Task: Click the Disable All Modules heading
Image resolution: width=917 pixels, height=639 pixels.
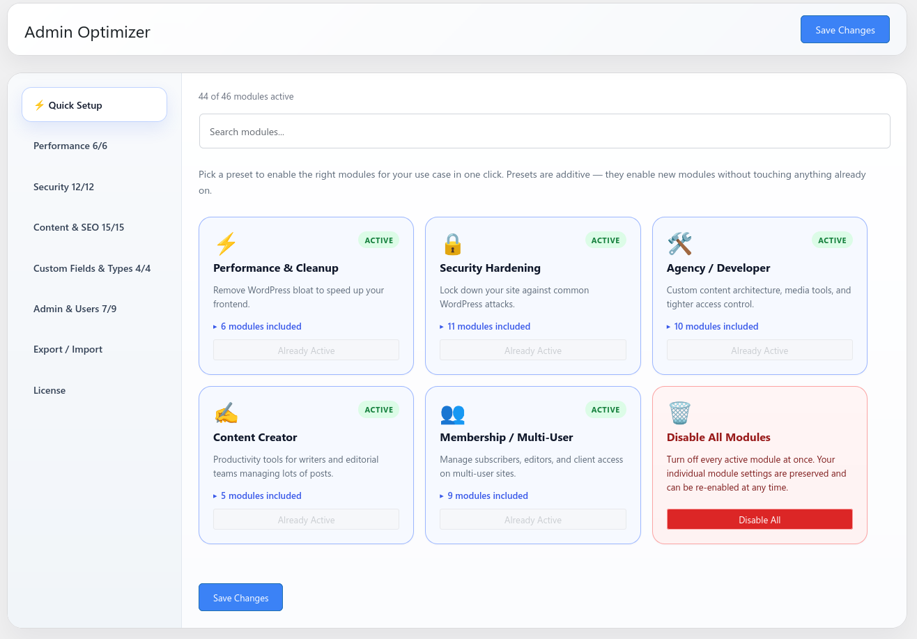Action: pos(718,437)
